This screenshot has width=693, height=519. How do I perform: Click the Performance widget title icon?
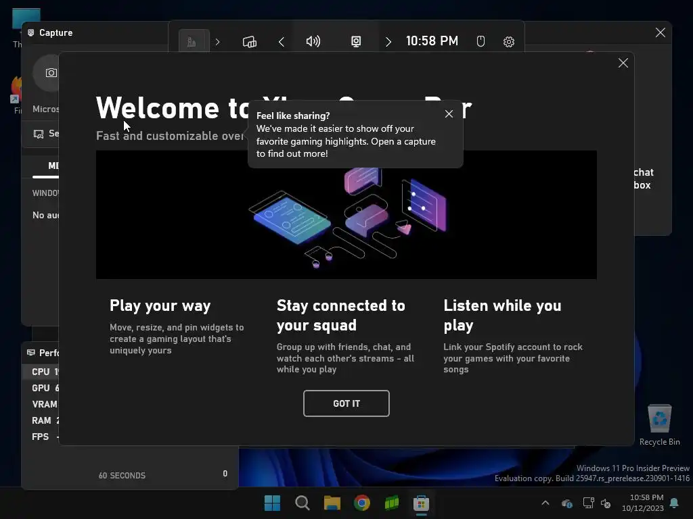click(x=31, y=353)
